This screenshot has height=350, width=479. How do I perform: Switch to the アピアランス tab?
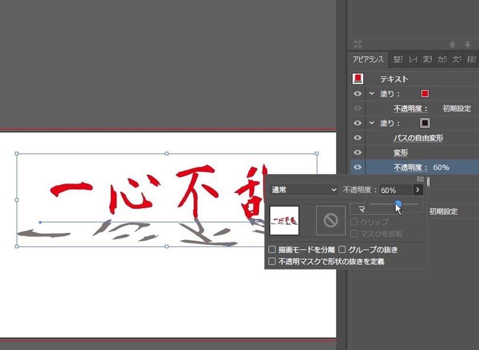click(368, 59)
